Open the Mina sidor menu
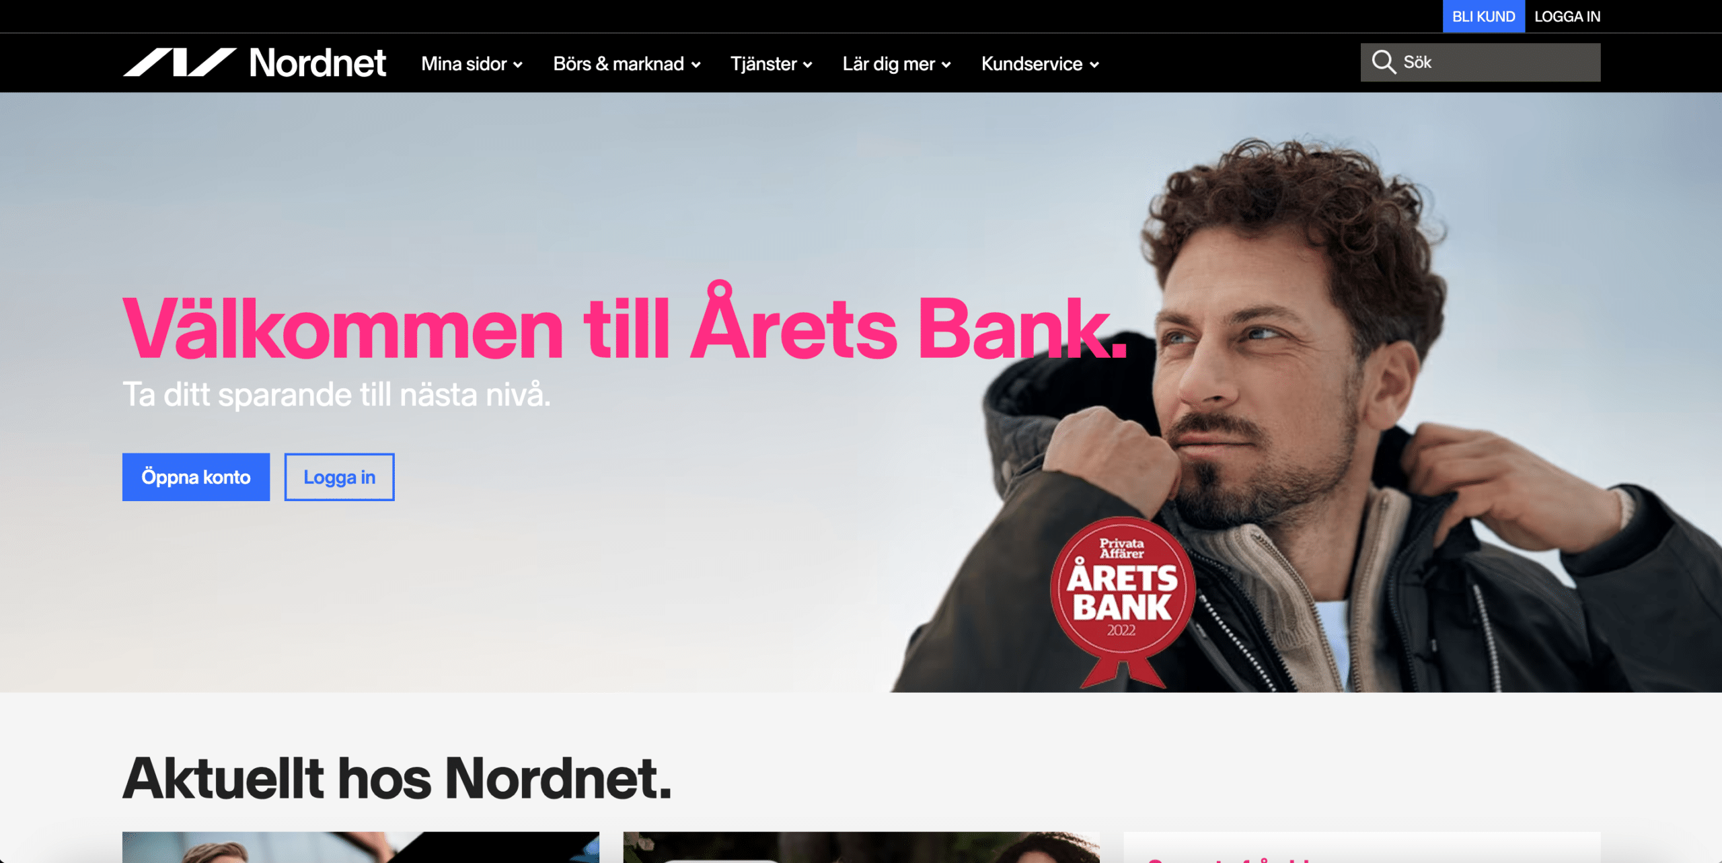Image resolution: width=1722 pixels, height=863 pixels. coord(472,64)
